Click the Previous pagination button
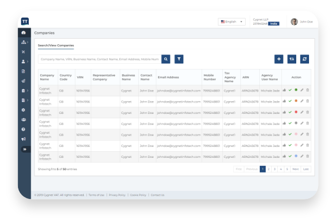The image size is (336, 224). 252,169
